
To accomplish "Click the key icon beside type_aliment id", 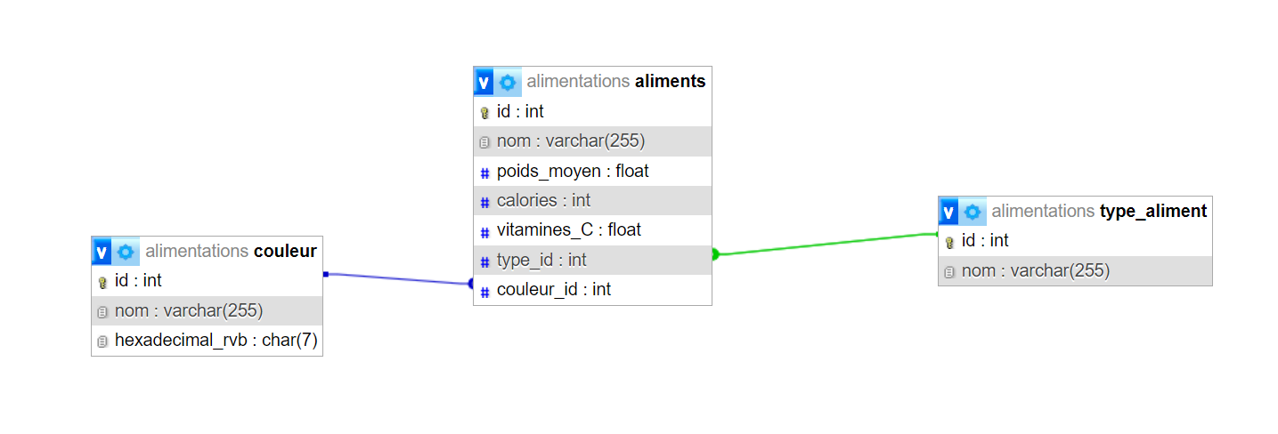I will click(x=949, y=242).
